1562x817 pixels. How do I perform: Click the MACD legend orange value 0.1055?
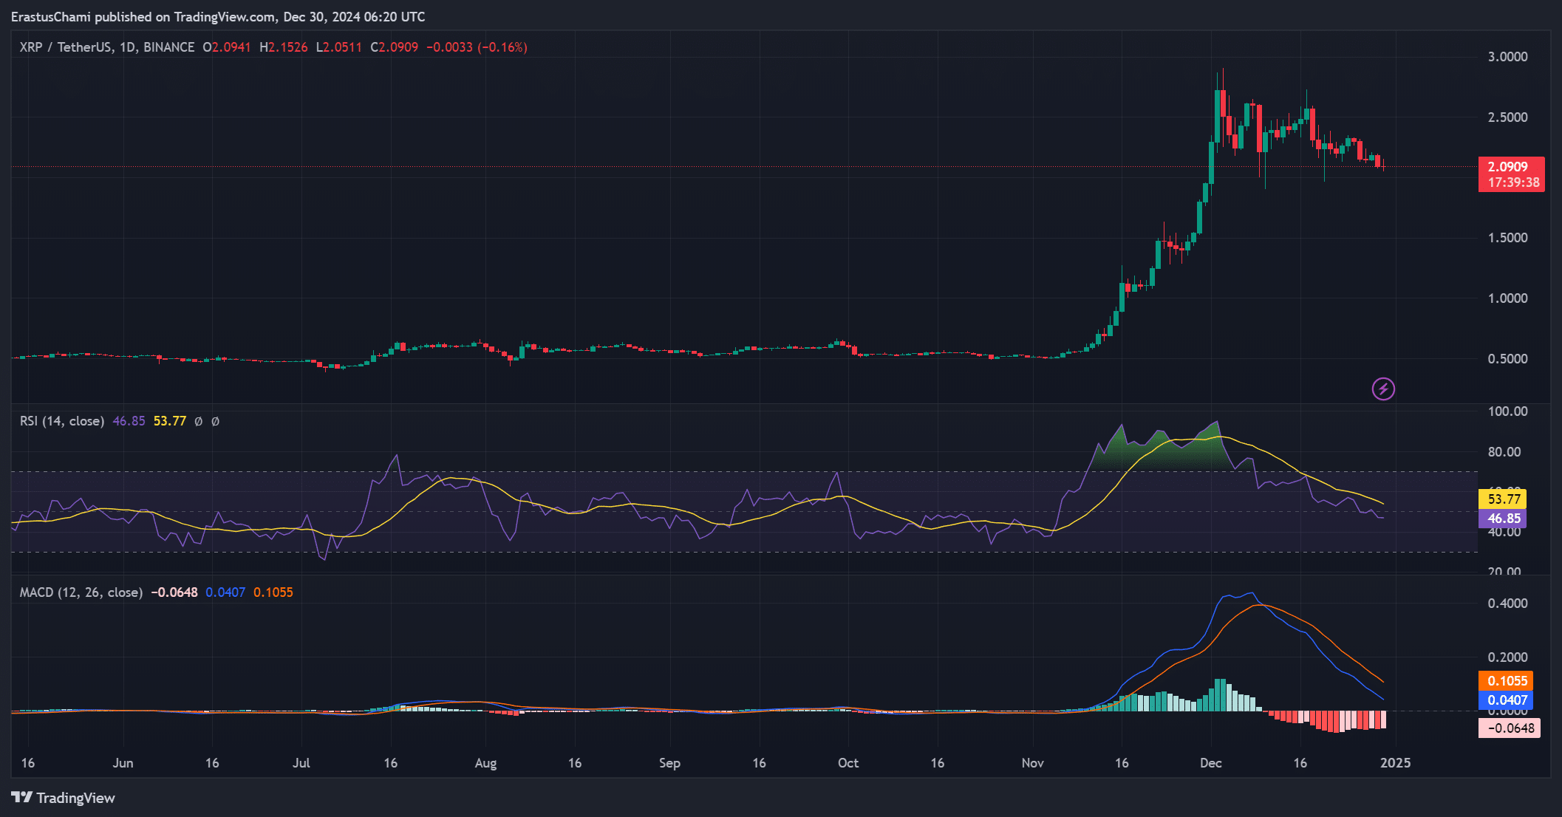click(x=273, y=592)
